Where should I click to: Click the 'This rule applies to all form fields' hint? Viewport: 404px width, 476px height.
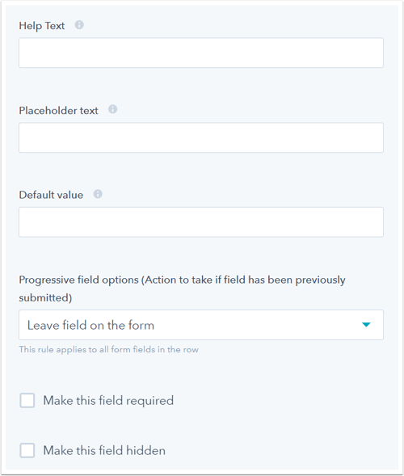click(x=108, y=349)
